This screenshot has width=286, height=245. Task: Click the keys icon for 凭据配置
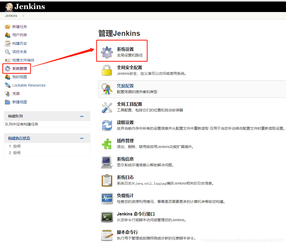pyautogui.click(x=107, y=89)
